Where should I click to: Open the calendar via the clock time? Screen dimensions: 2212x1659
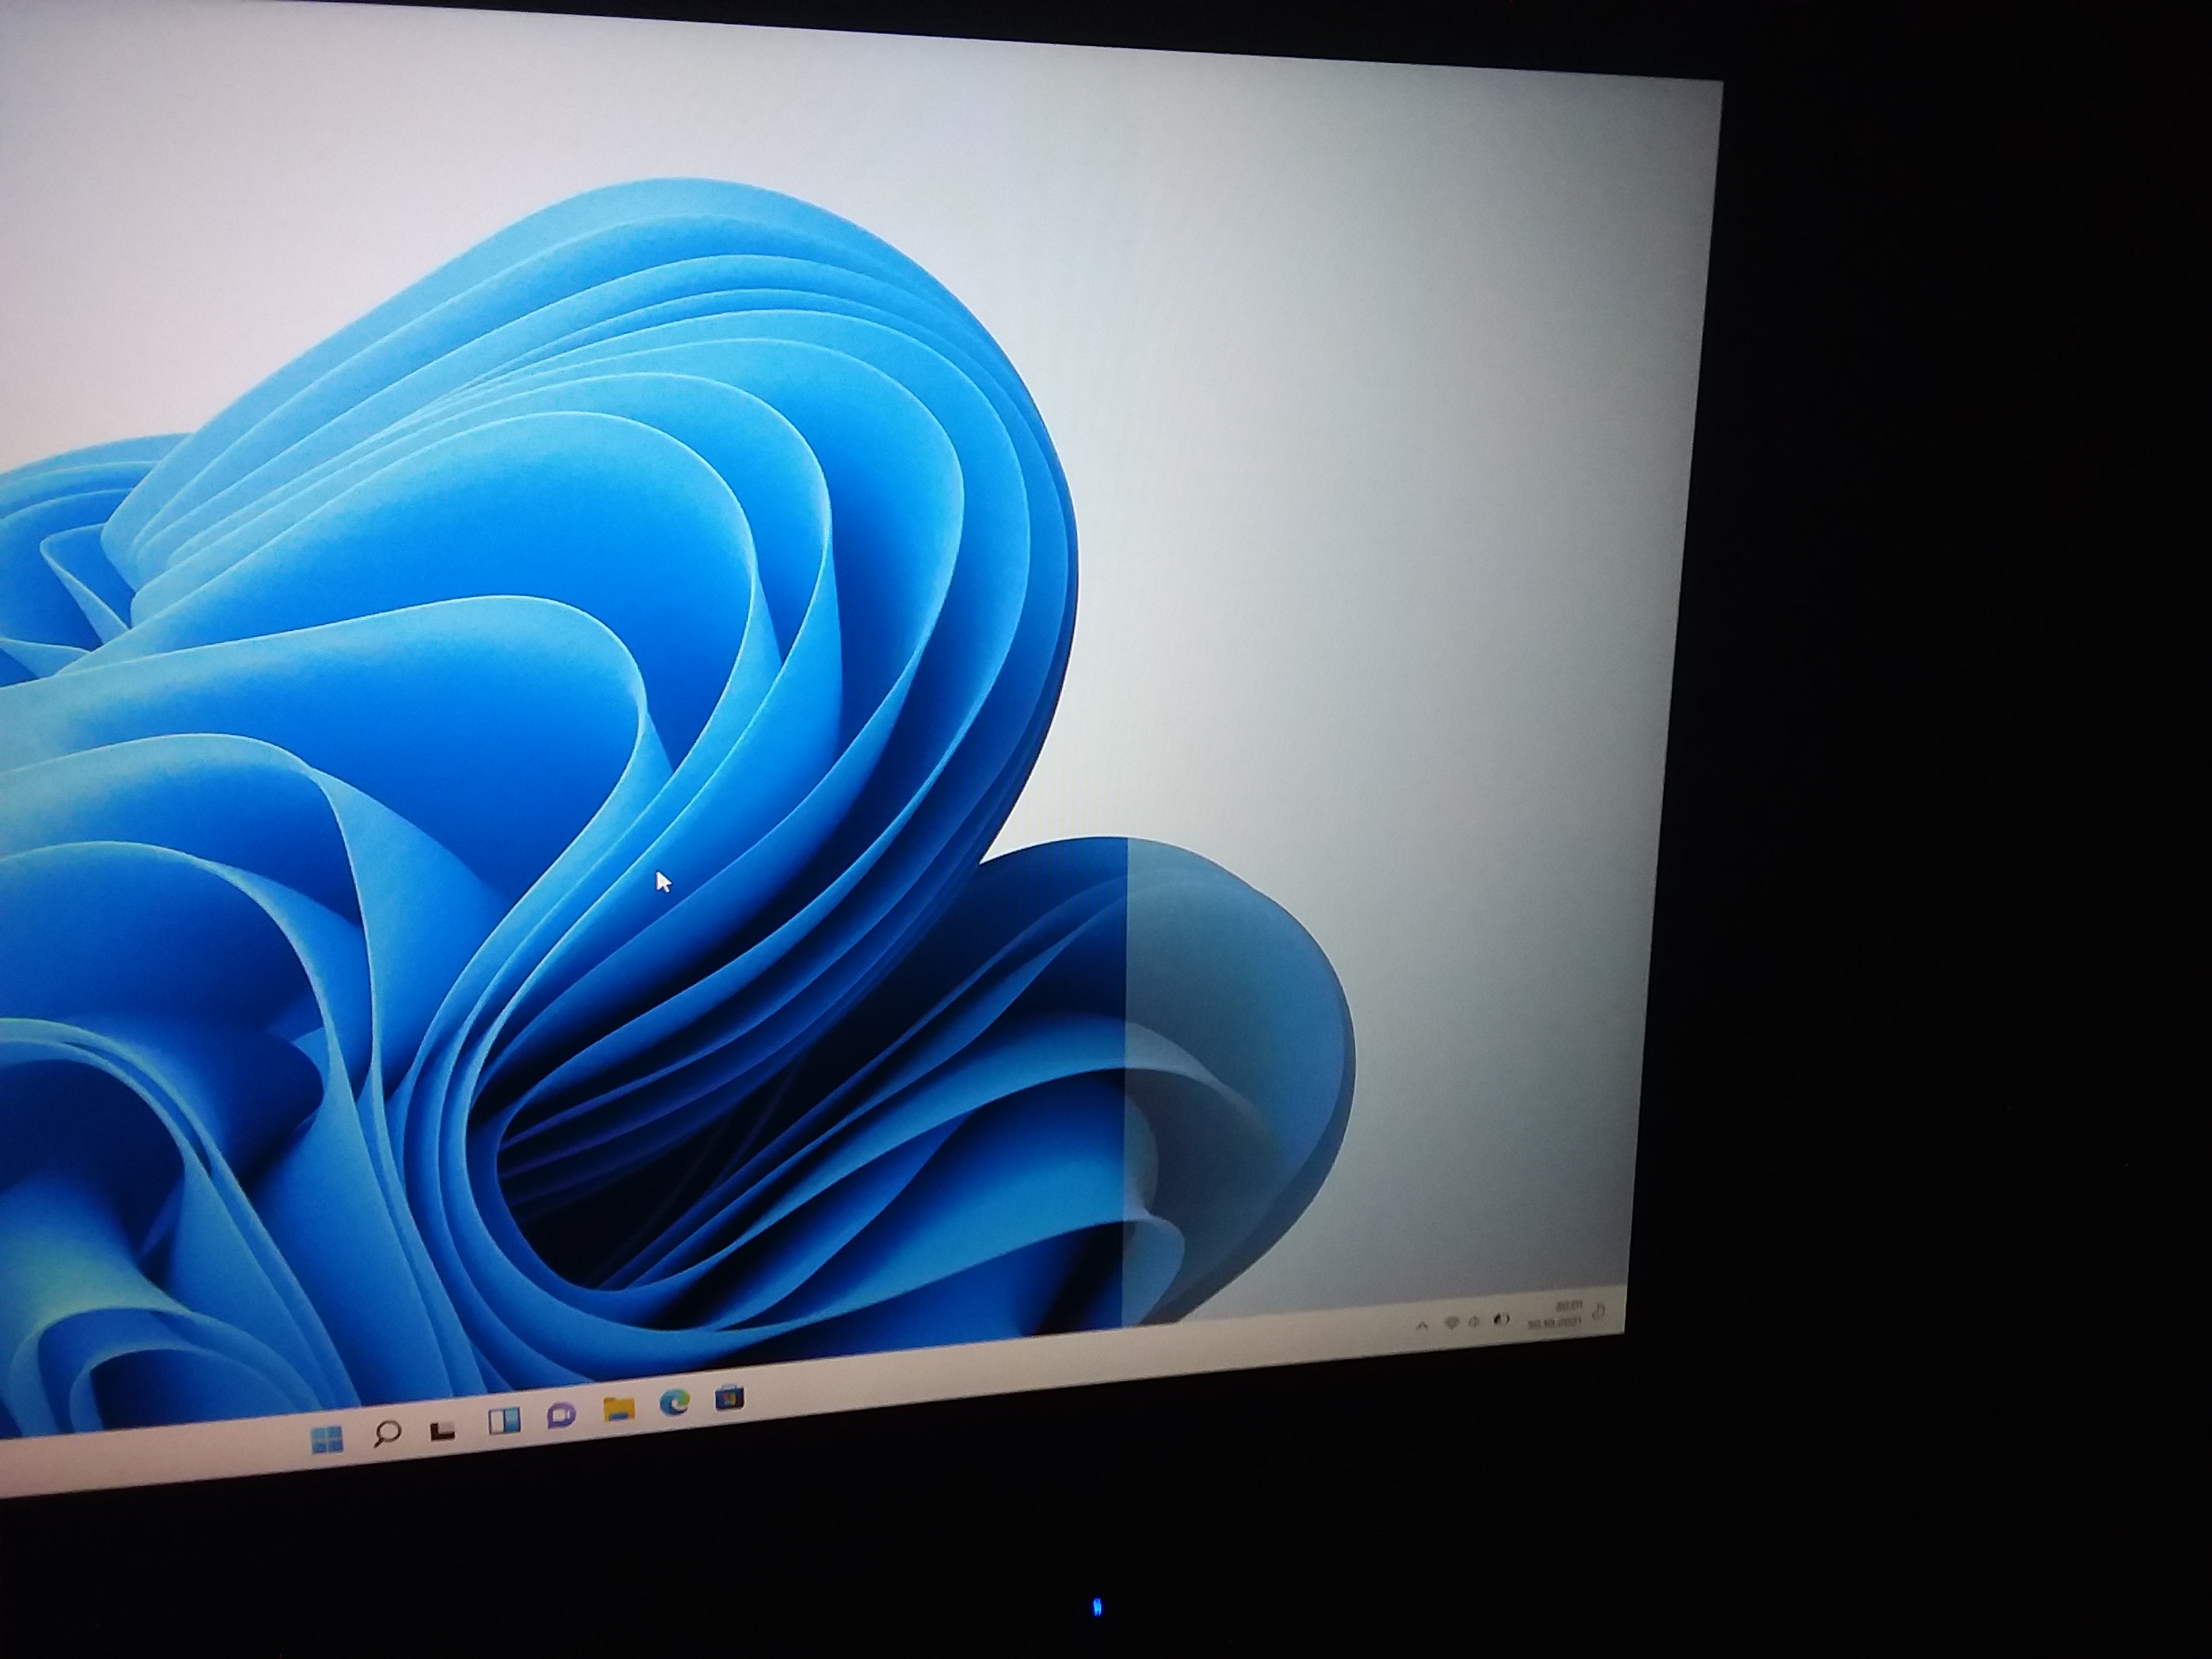click(1568, 1306)
